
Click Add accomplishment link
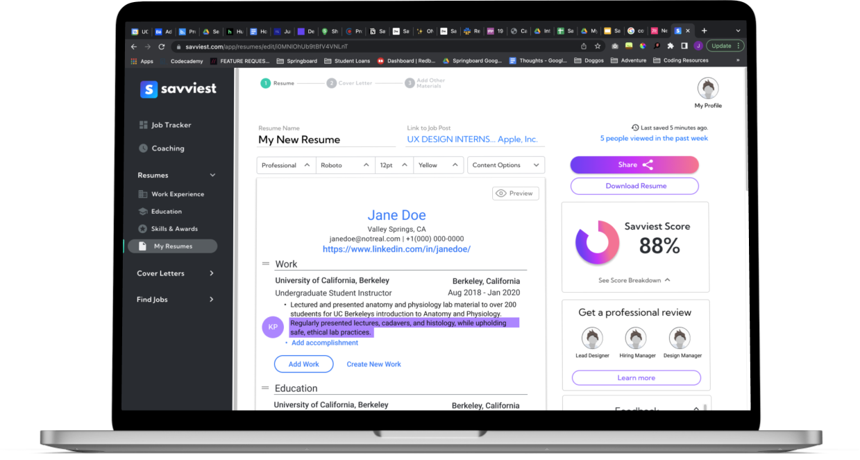pyautogui.click(x=325, y=343)
